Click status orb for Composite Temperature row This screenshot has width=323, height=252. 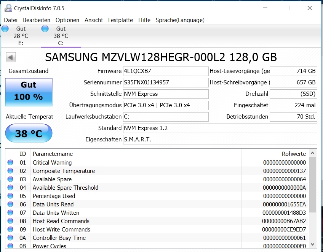[10, 171]
